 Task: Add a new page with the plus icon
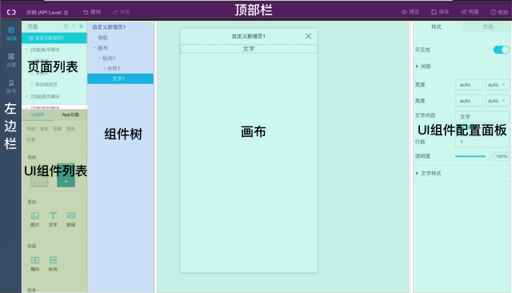pos(66,26)
